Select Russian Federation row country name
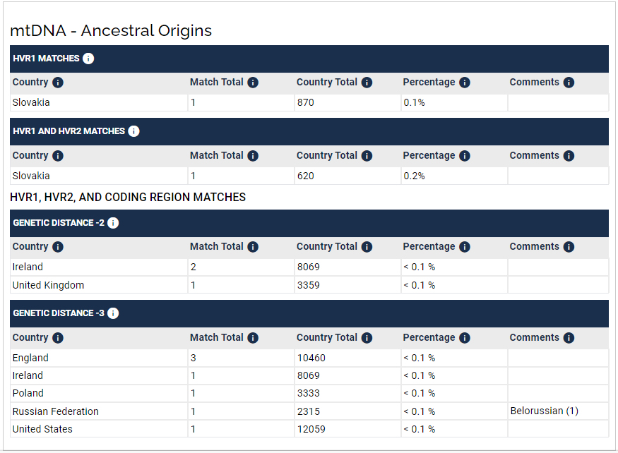Image resolution: width=618 pixels, height=453 pixels. [x=55, y=411]
